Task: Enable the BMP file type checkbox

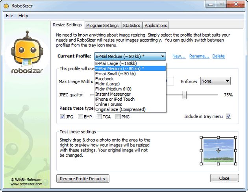Action: 80,117
